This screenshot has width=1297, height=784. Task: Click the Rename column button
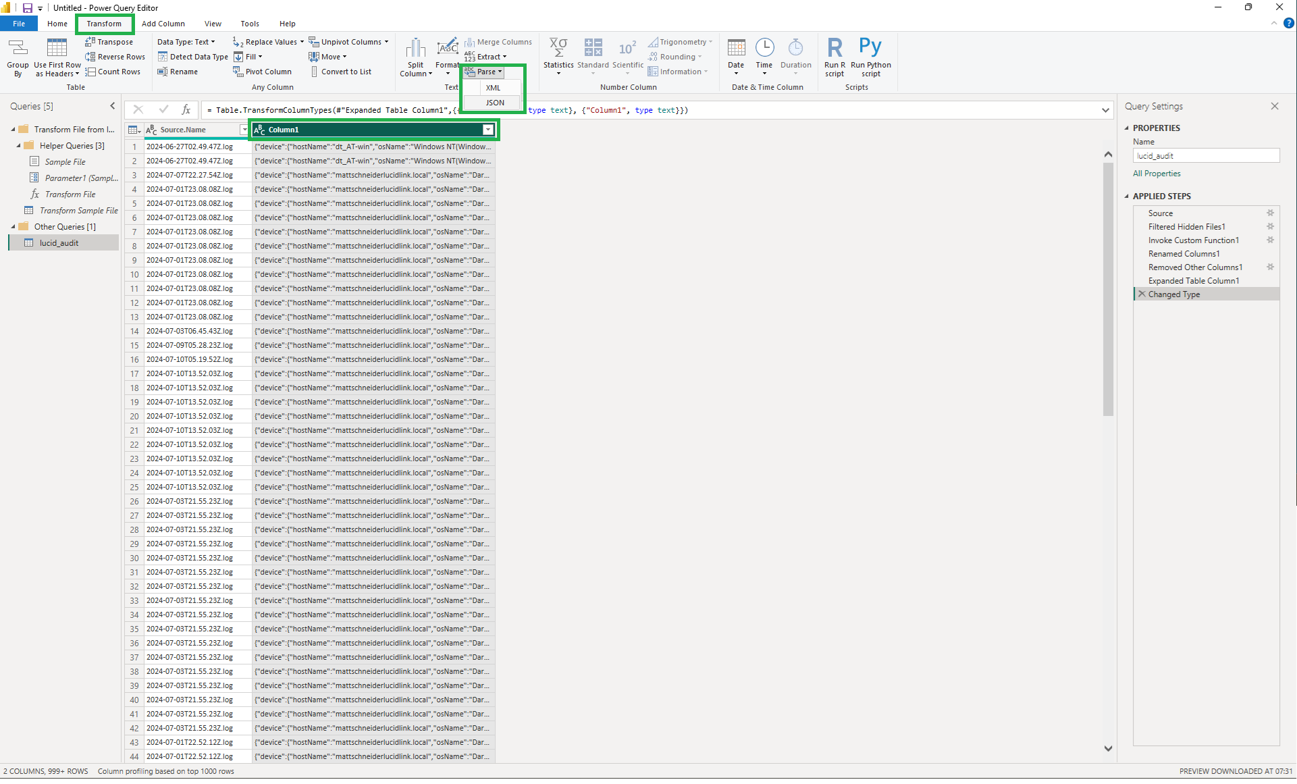click(x=178, y=72)
